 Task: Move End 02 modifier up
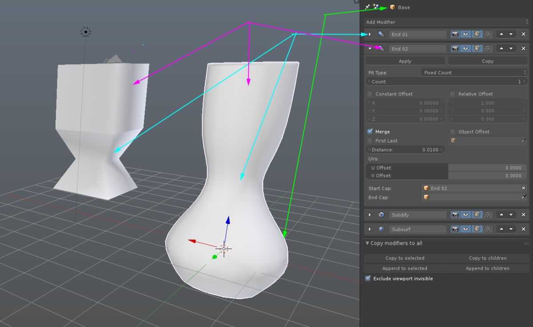pos(501,48)
